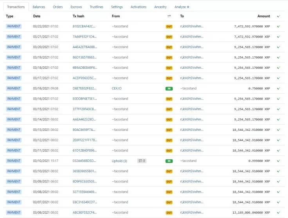
Task: Open transaction hash B0AC8659F7A...
Action: [84, 130]
